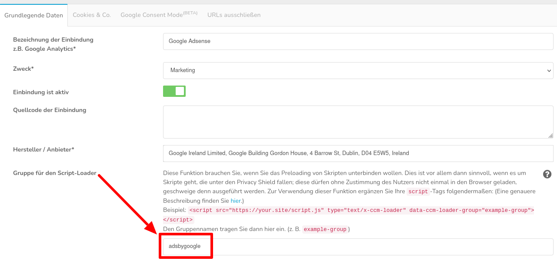557x261 pixels.
Task: Select the URLs ausschließen tab
Action: (x=234, y=15)
